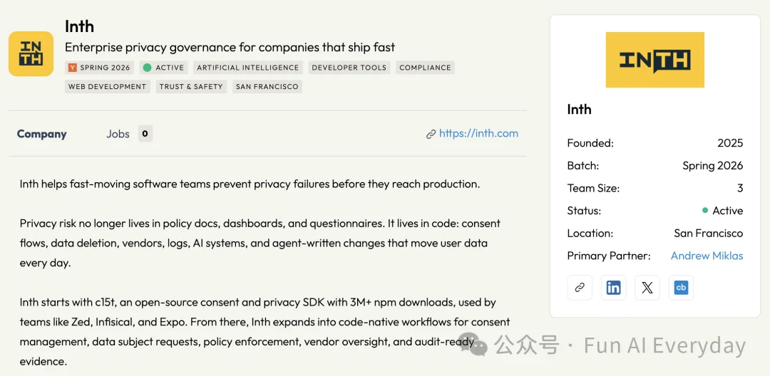Open Andrew Miklas partner profile
770x376 pixels.
click(707, 256)
